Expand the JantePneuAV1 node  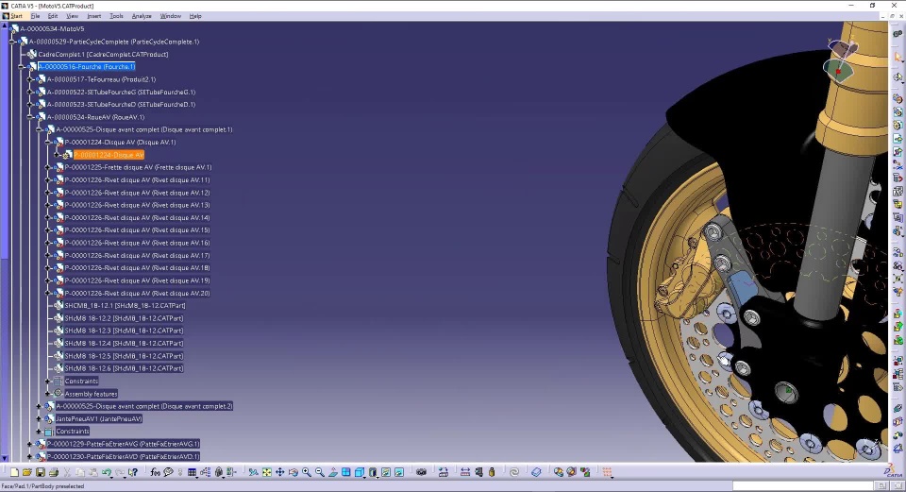[39, 419]
